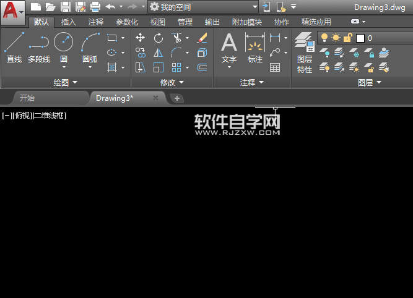The image size is (413, 298).
Task: Open the Manage (管理) ribbon tab
Action: click(x=185, y=22)
